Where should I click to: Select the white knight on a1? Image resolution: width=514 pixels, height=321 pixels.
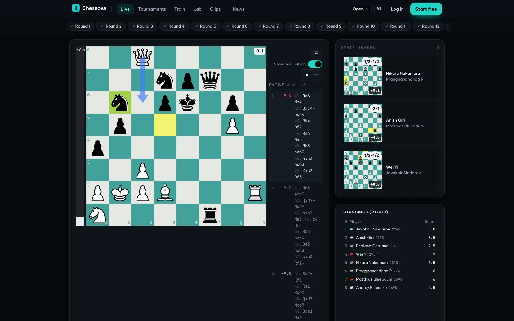[x=98, y=215]
